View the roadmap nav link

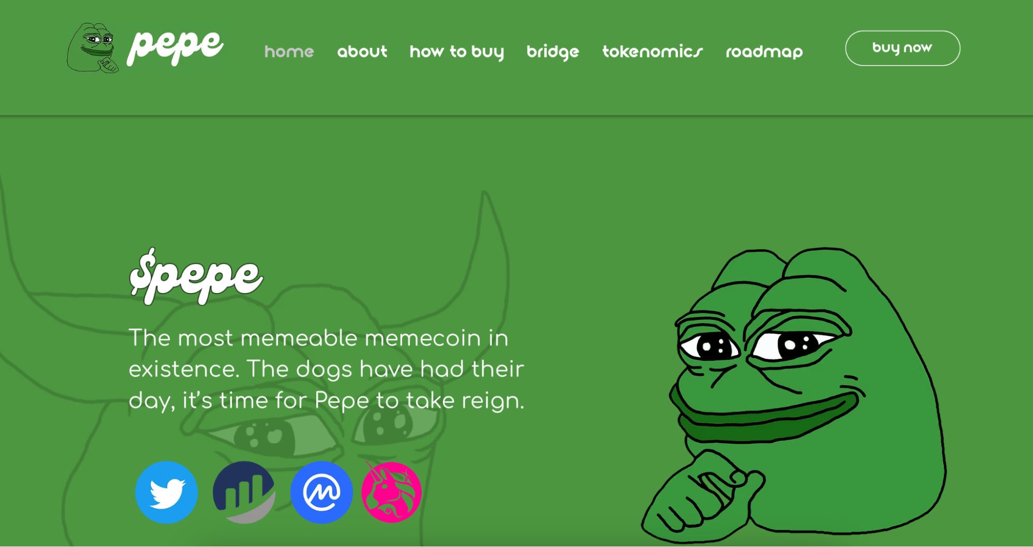coord(764,52)
